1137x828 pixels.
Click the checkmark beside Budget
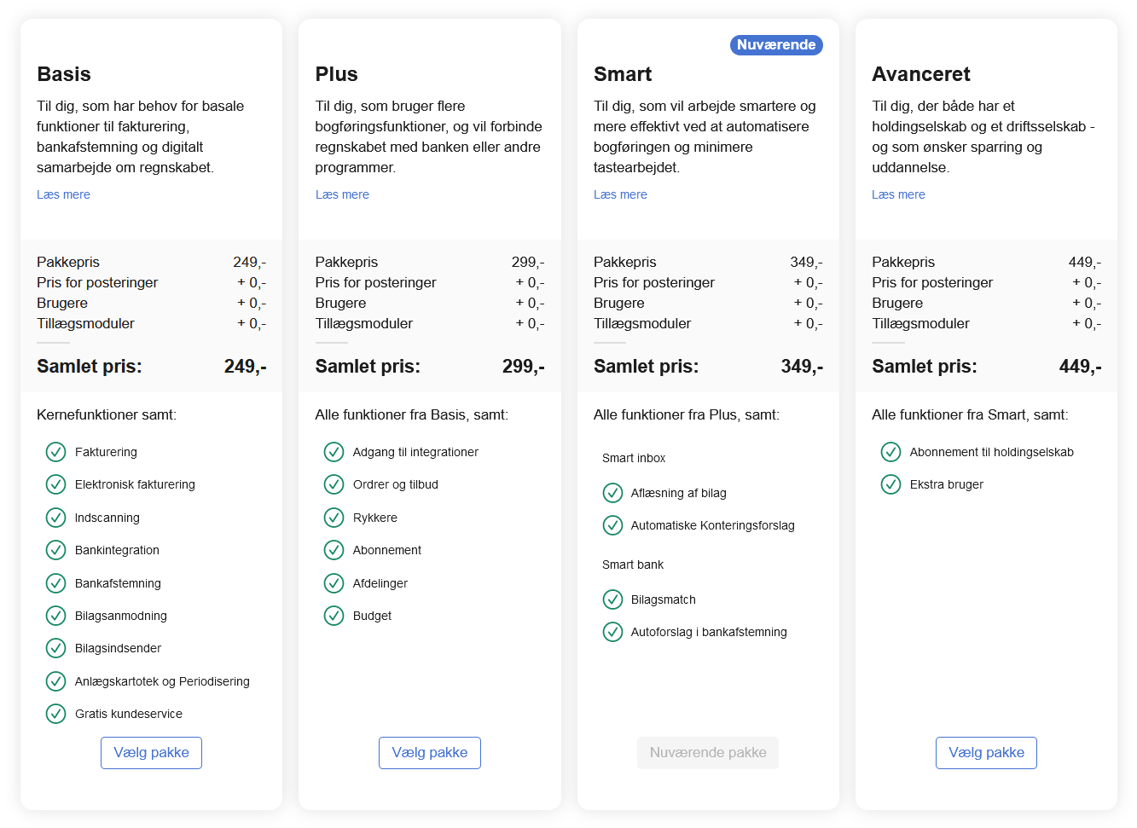click(334, 616)
